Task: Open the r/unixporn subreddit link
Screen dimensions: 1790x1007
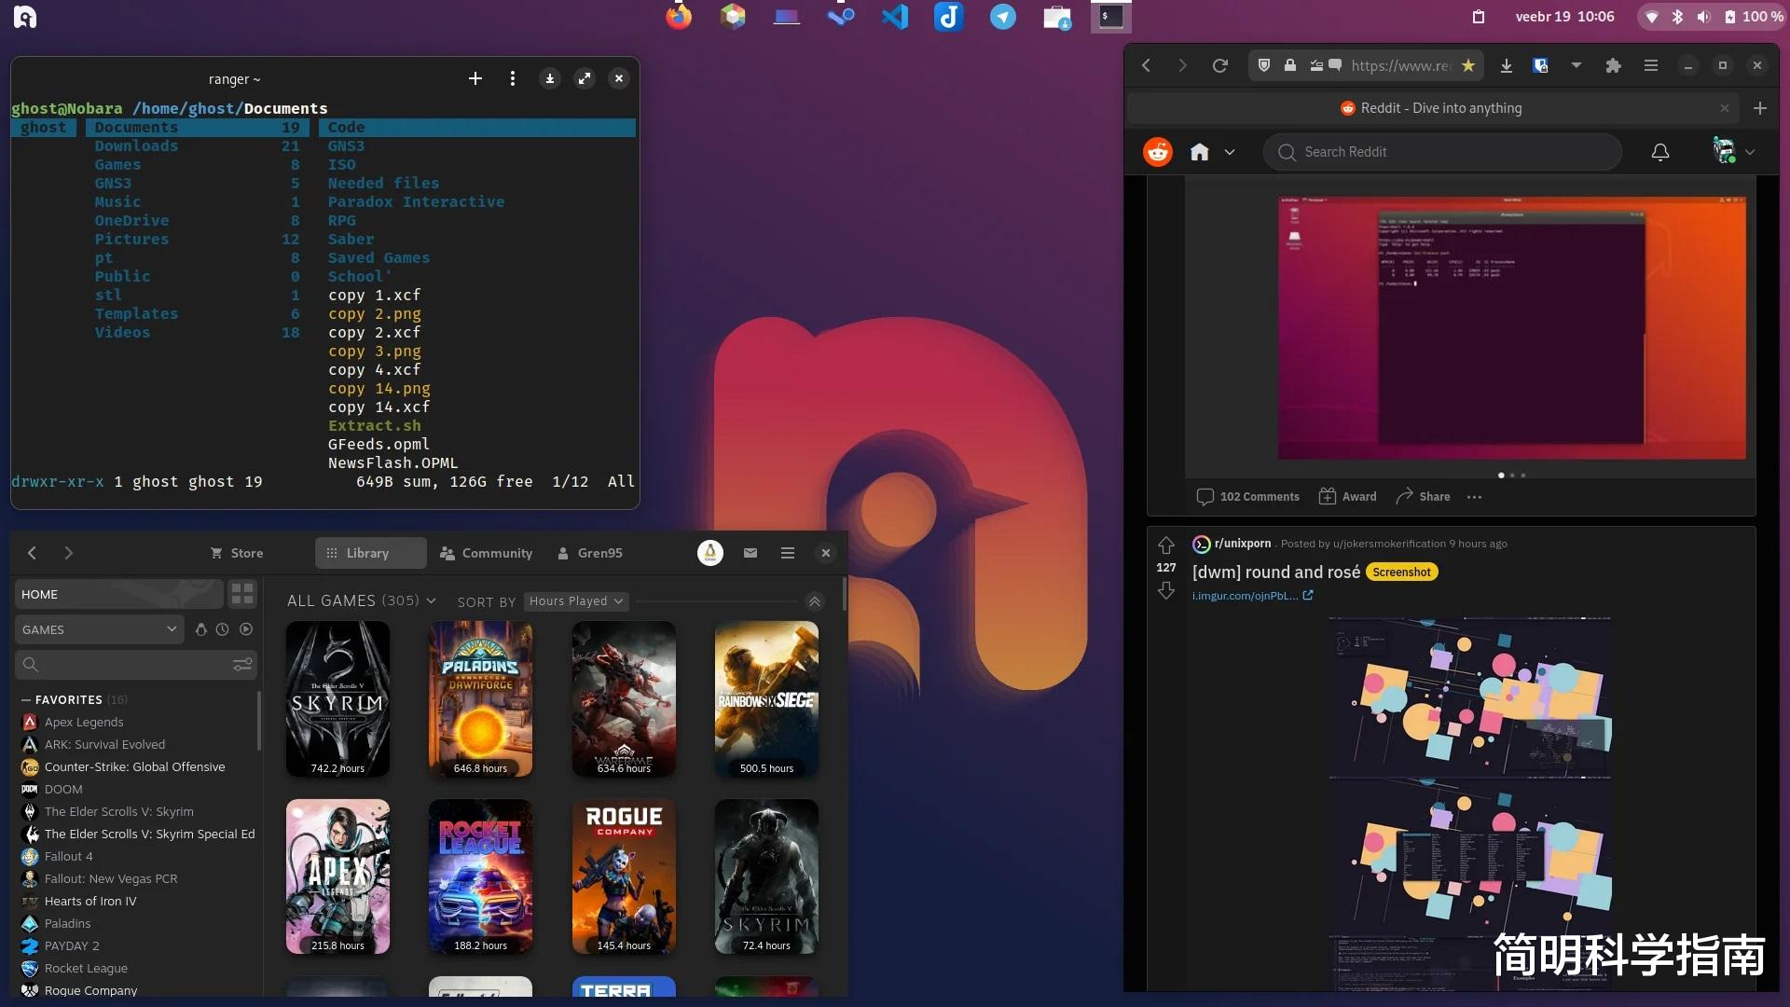Action: 1243,544
